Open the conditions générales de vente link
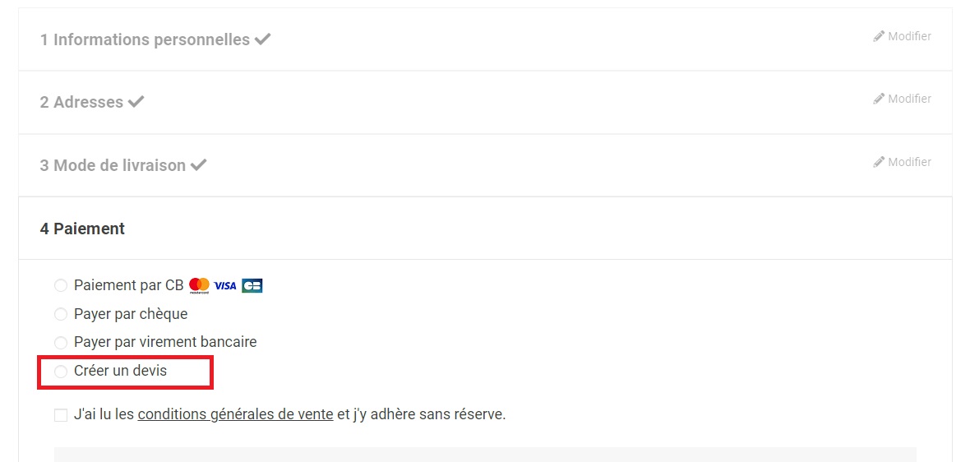Screen dimensions: 970x462 235,414
